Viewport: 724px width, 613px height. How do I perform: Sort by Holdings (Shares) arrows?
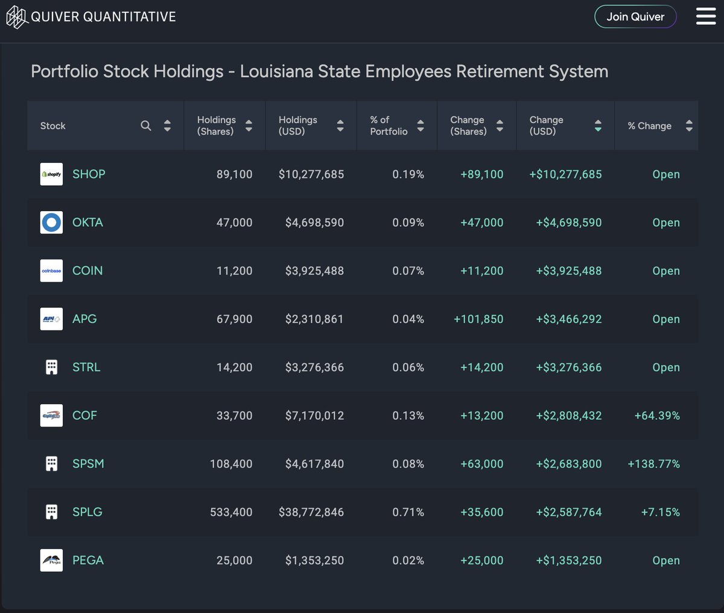(x=249, y=125)
